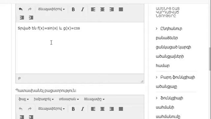Align text right in the upper editor
211x119 pixels.
112,9
